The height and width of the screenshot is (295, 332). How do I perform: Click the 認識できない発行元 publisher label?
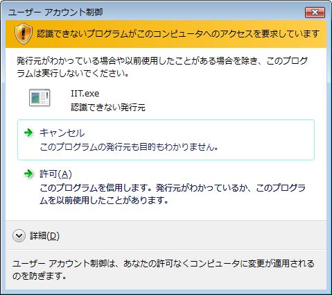click(x=108, y=108)
